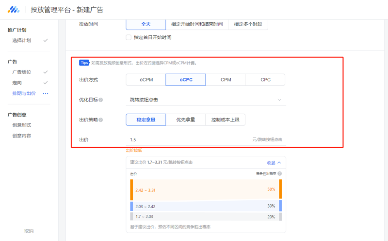Go to 广告版位 in sidebar
Image resolution: width=388 pixels, height=241 pixels.
(22, 72)
